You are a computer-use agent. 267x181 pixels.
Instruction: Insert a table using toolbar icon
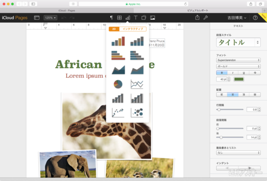pos(120,18)
